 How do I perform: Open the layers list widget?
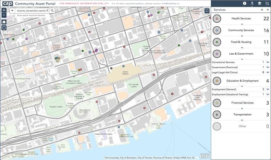coord(259,3)
